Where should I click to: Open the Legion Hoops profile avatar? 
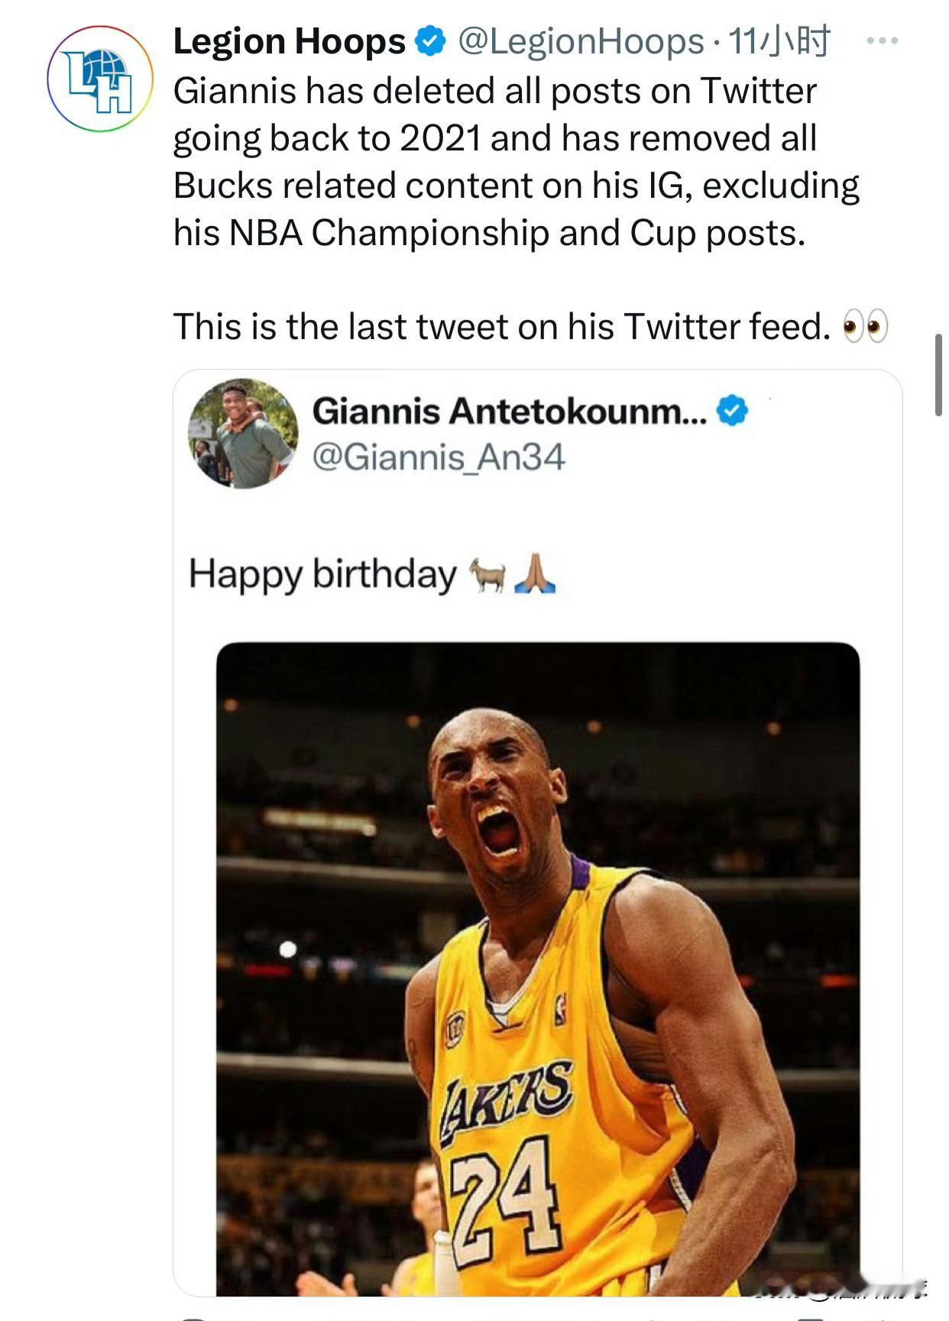pyautogui.click(x=100, y=79)
